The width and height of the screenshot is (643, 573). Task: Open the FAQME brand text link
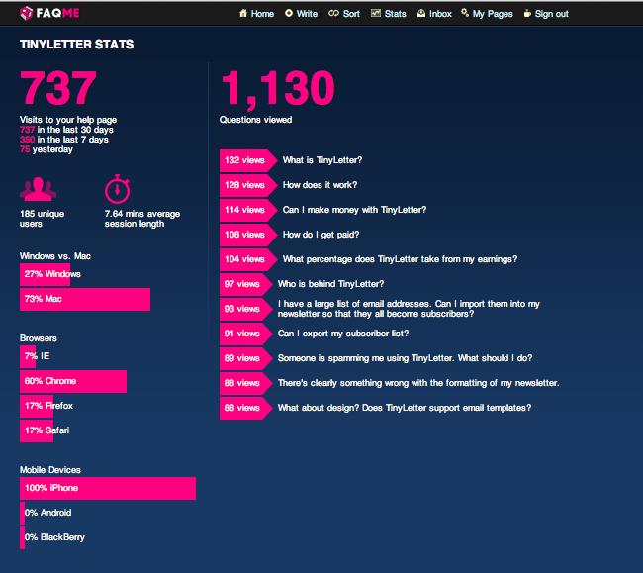pyautogui.click(x=57, y=13)
